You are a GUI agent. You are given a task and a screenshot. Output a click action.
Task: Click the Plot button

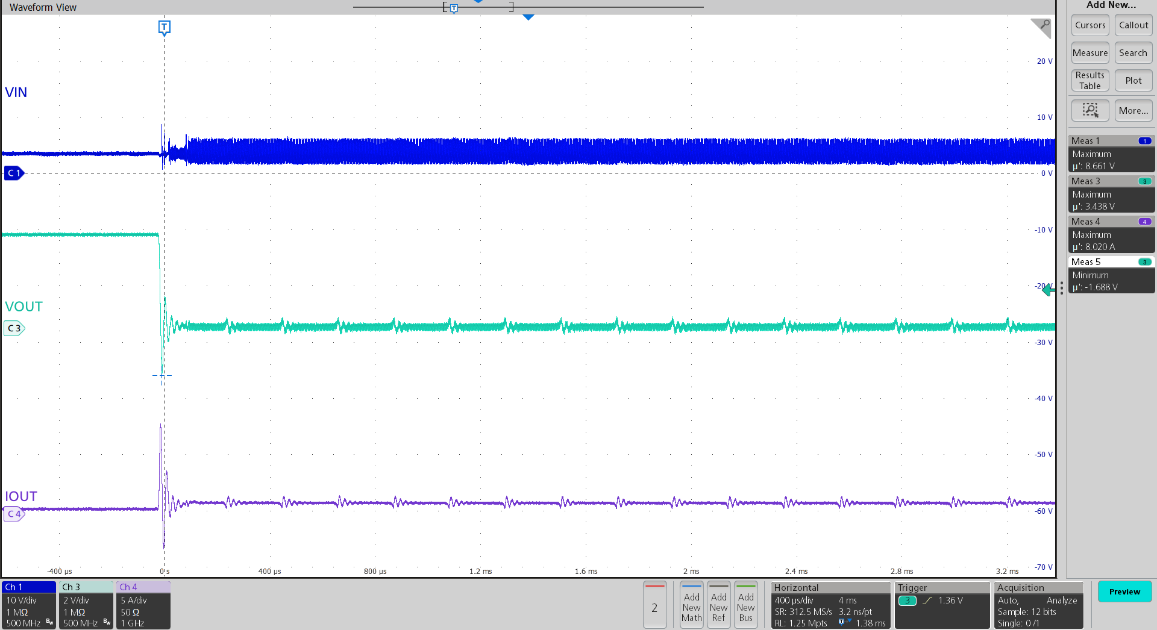coord(1133,81)
